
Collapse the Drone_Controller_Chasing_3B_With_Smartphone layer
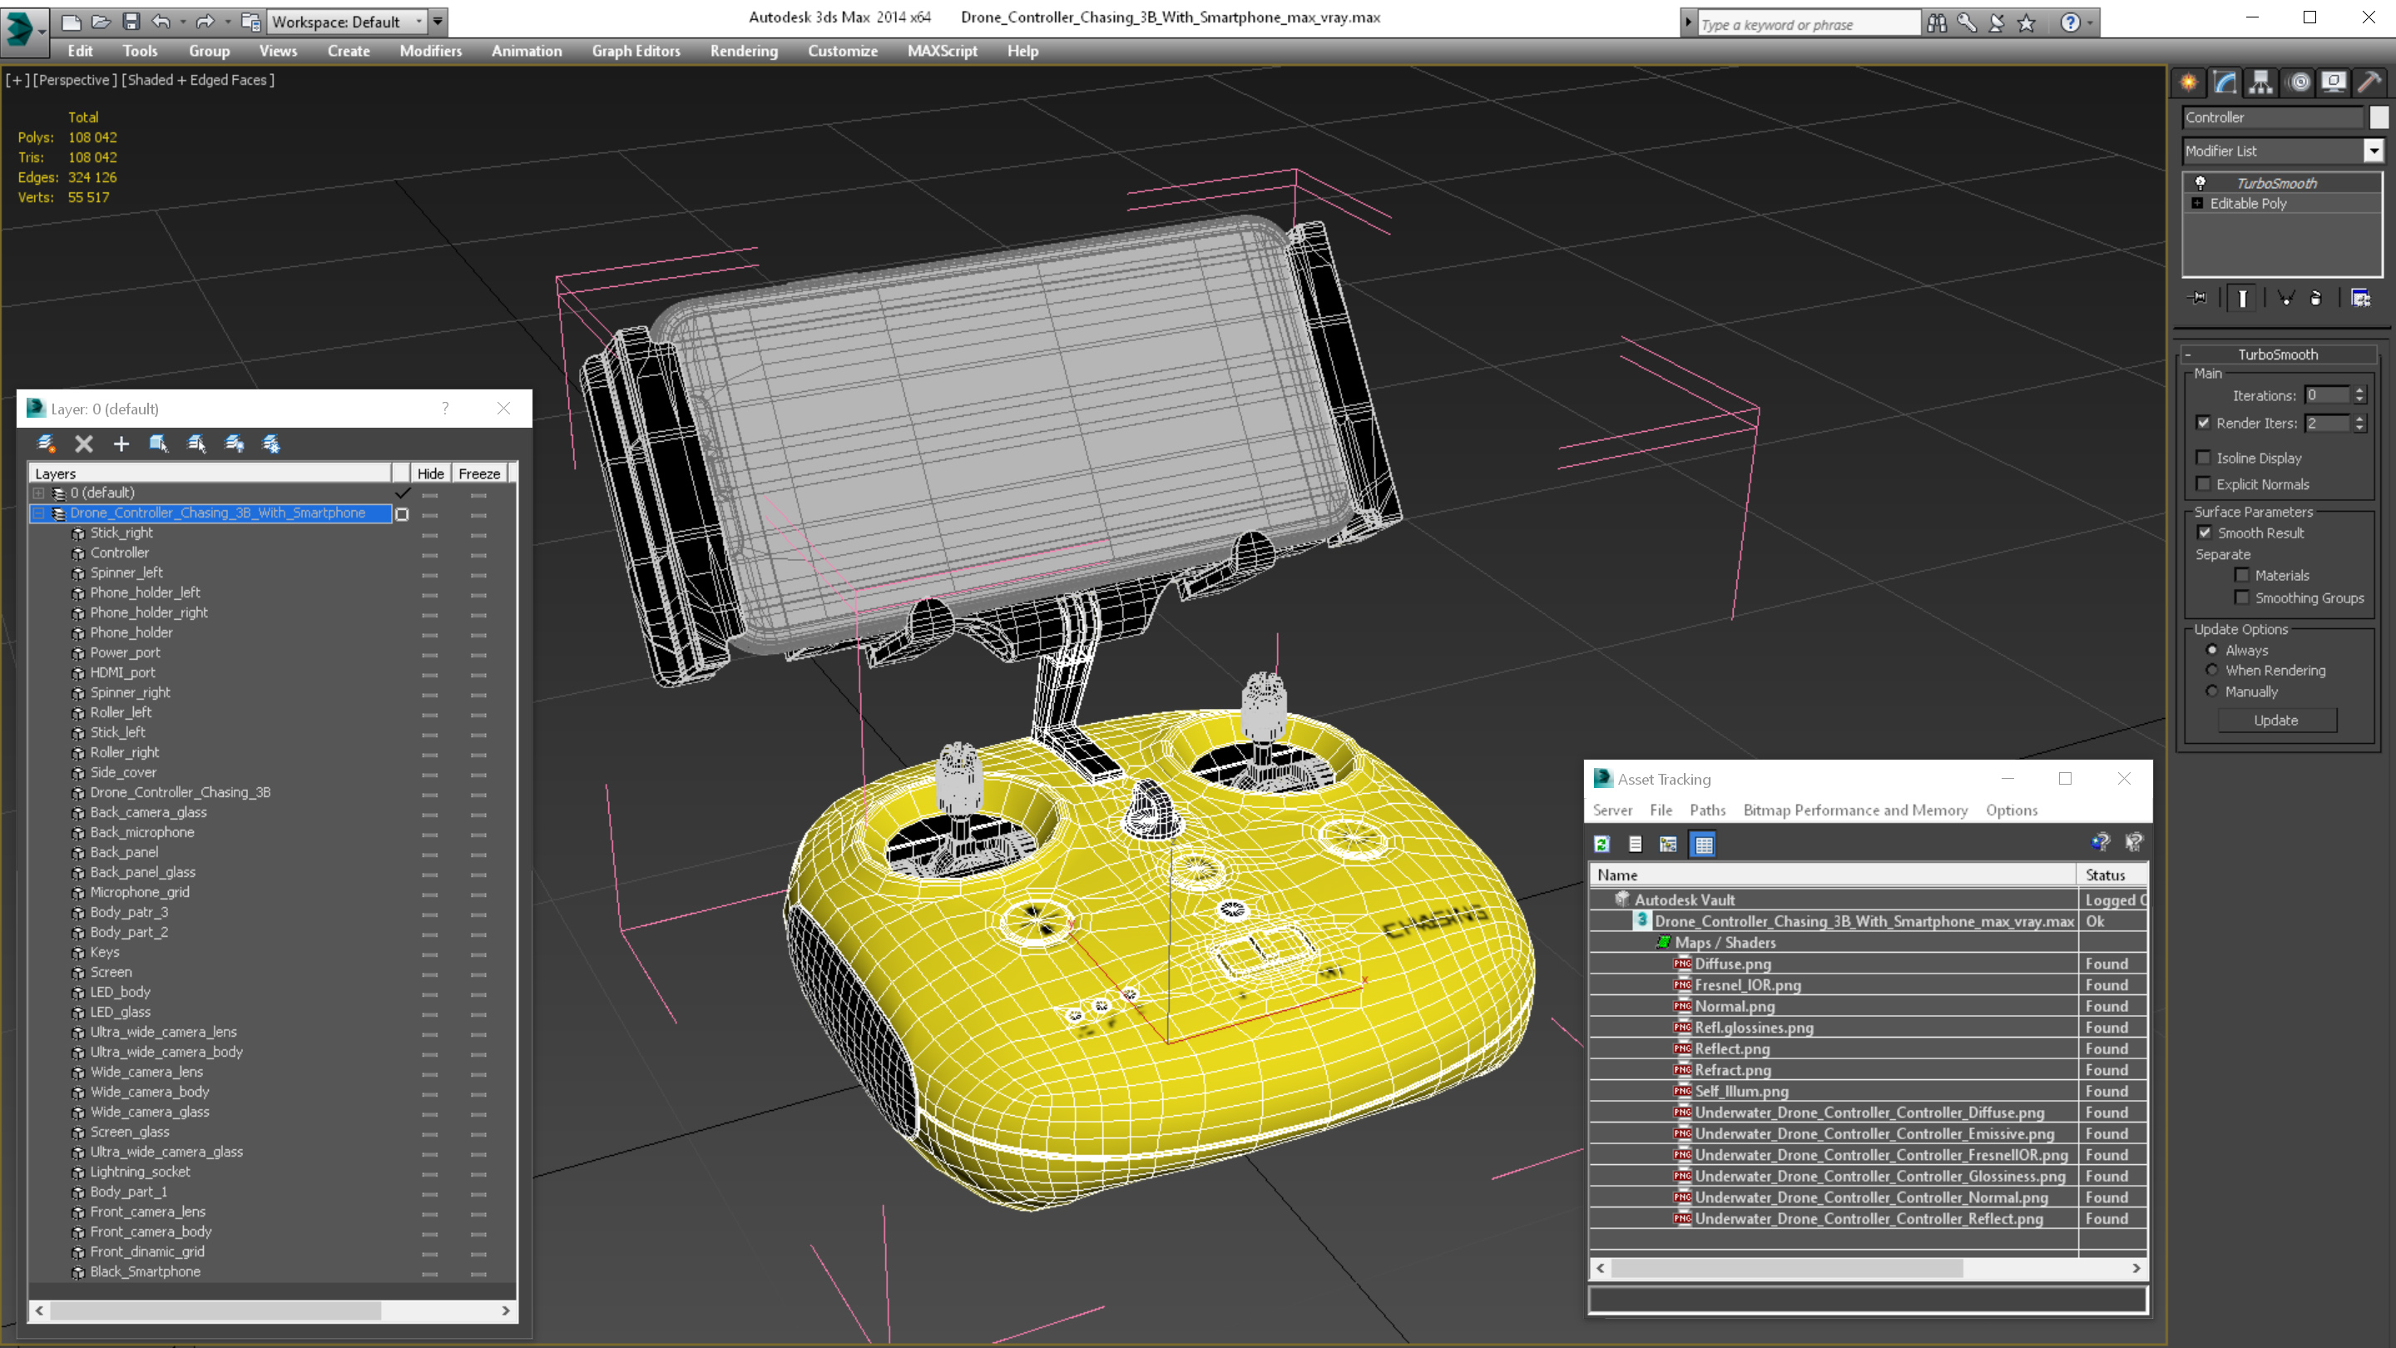[39, 513]
